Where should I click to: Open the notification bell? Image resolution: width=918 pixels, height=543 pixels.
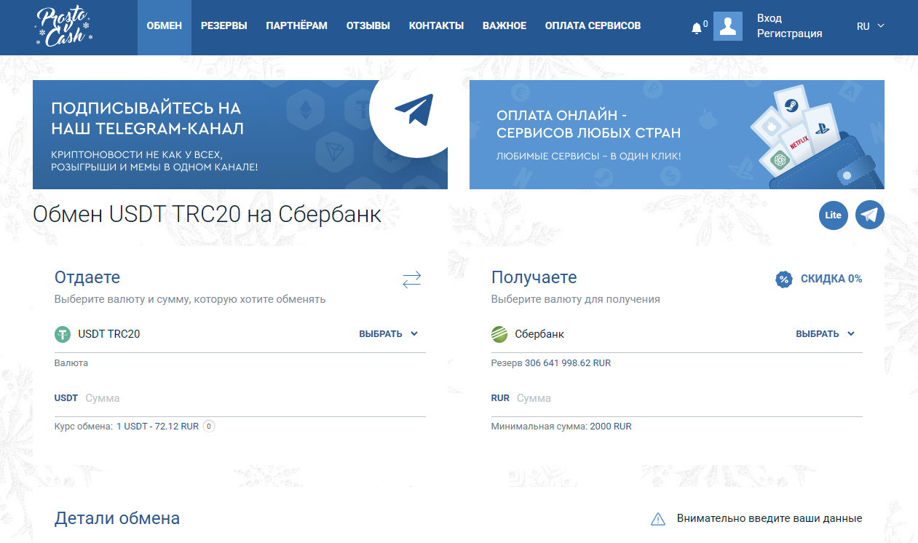[696, 25]
